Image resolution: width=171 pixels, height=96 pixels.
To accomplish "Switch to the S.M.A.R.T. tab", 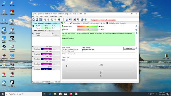I will (x=85, y=23).
